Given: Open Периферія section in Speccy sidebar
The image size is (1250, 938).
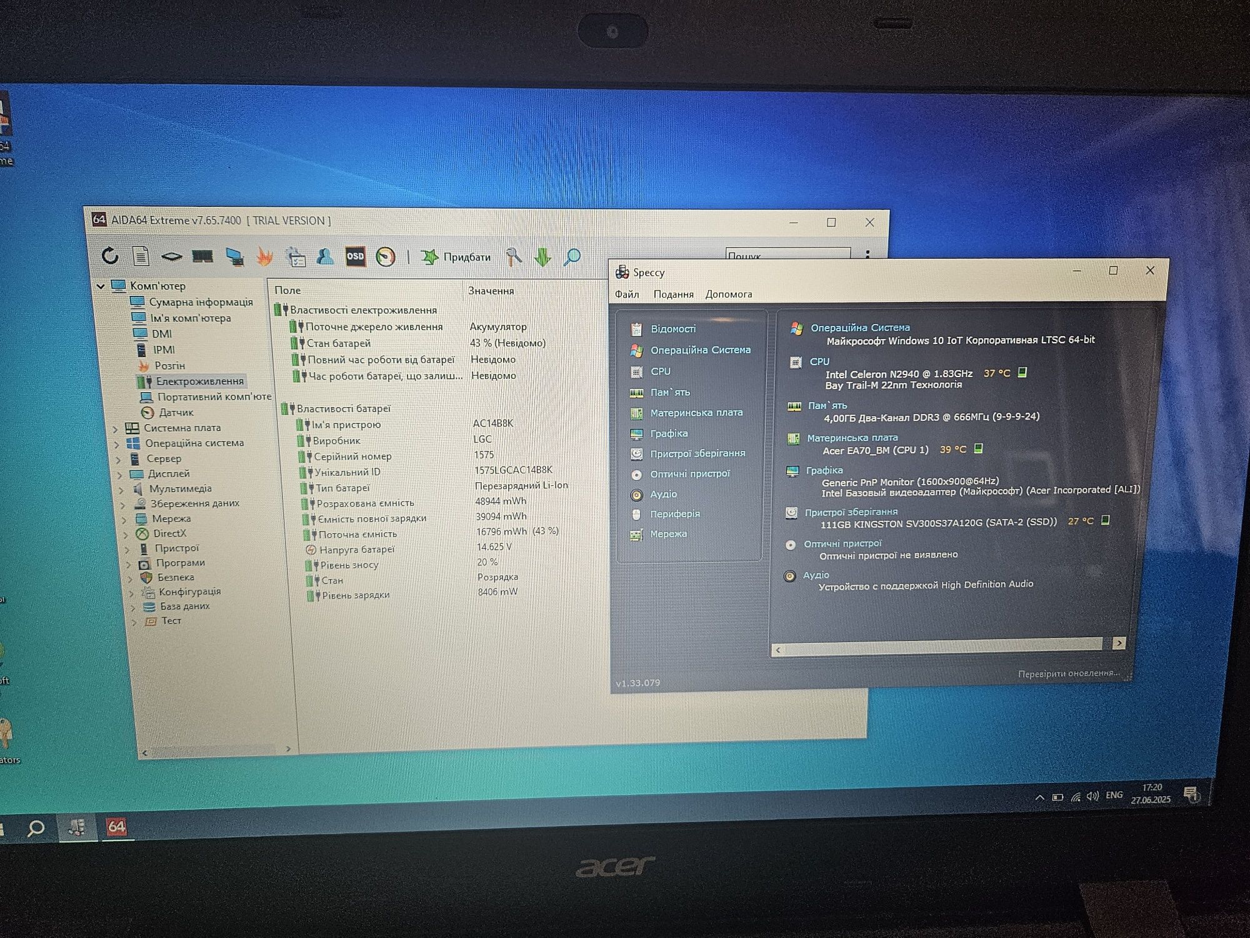Looking at the screenshot, I should (674, 514).
